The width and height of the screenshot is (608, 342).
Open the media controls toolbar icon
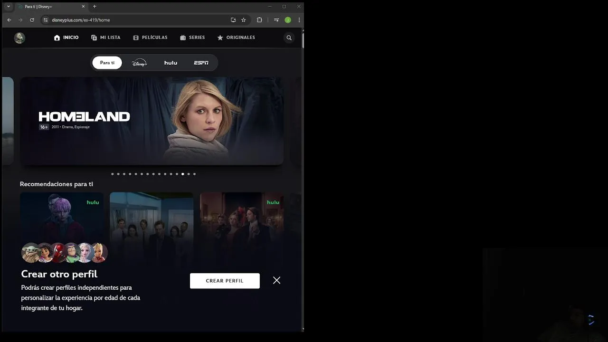pos(276,20)
